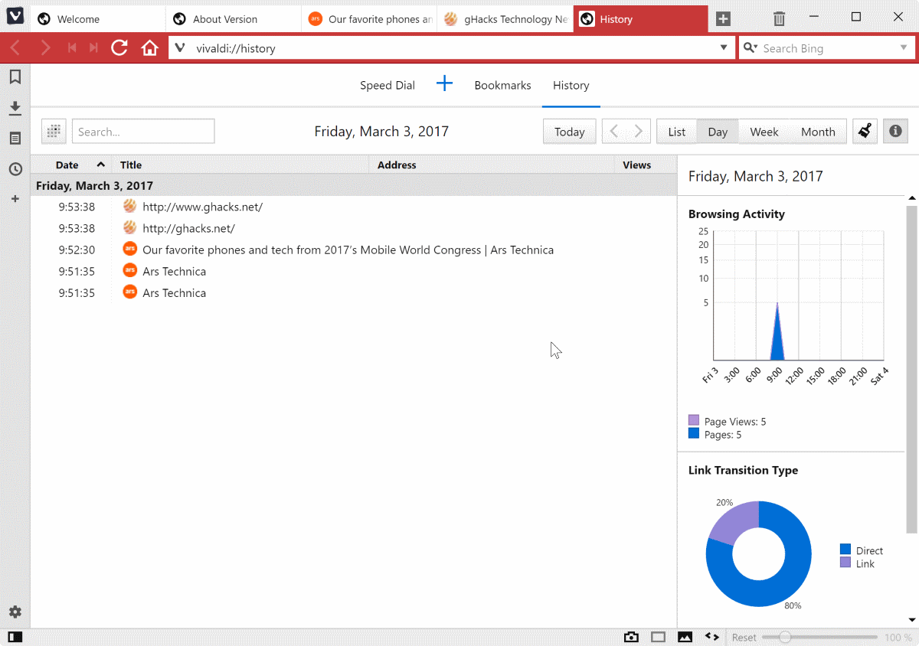The width and height of the screenshot is (919, 646).
Task: Open Vivaldi settings gear
Action: point(15,612)
